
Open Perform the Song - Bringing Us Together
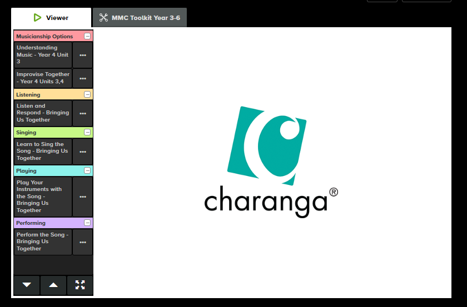pos(43,241)
